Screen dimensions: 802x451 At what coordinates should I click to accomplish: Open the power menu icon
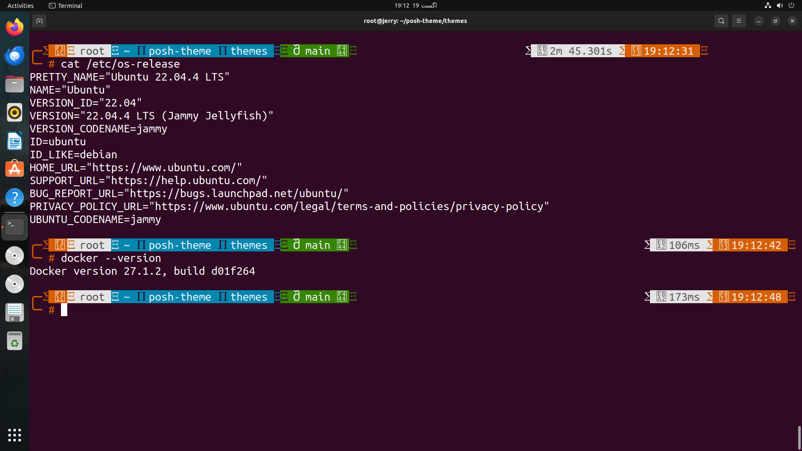click(x=791, y=5)
